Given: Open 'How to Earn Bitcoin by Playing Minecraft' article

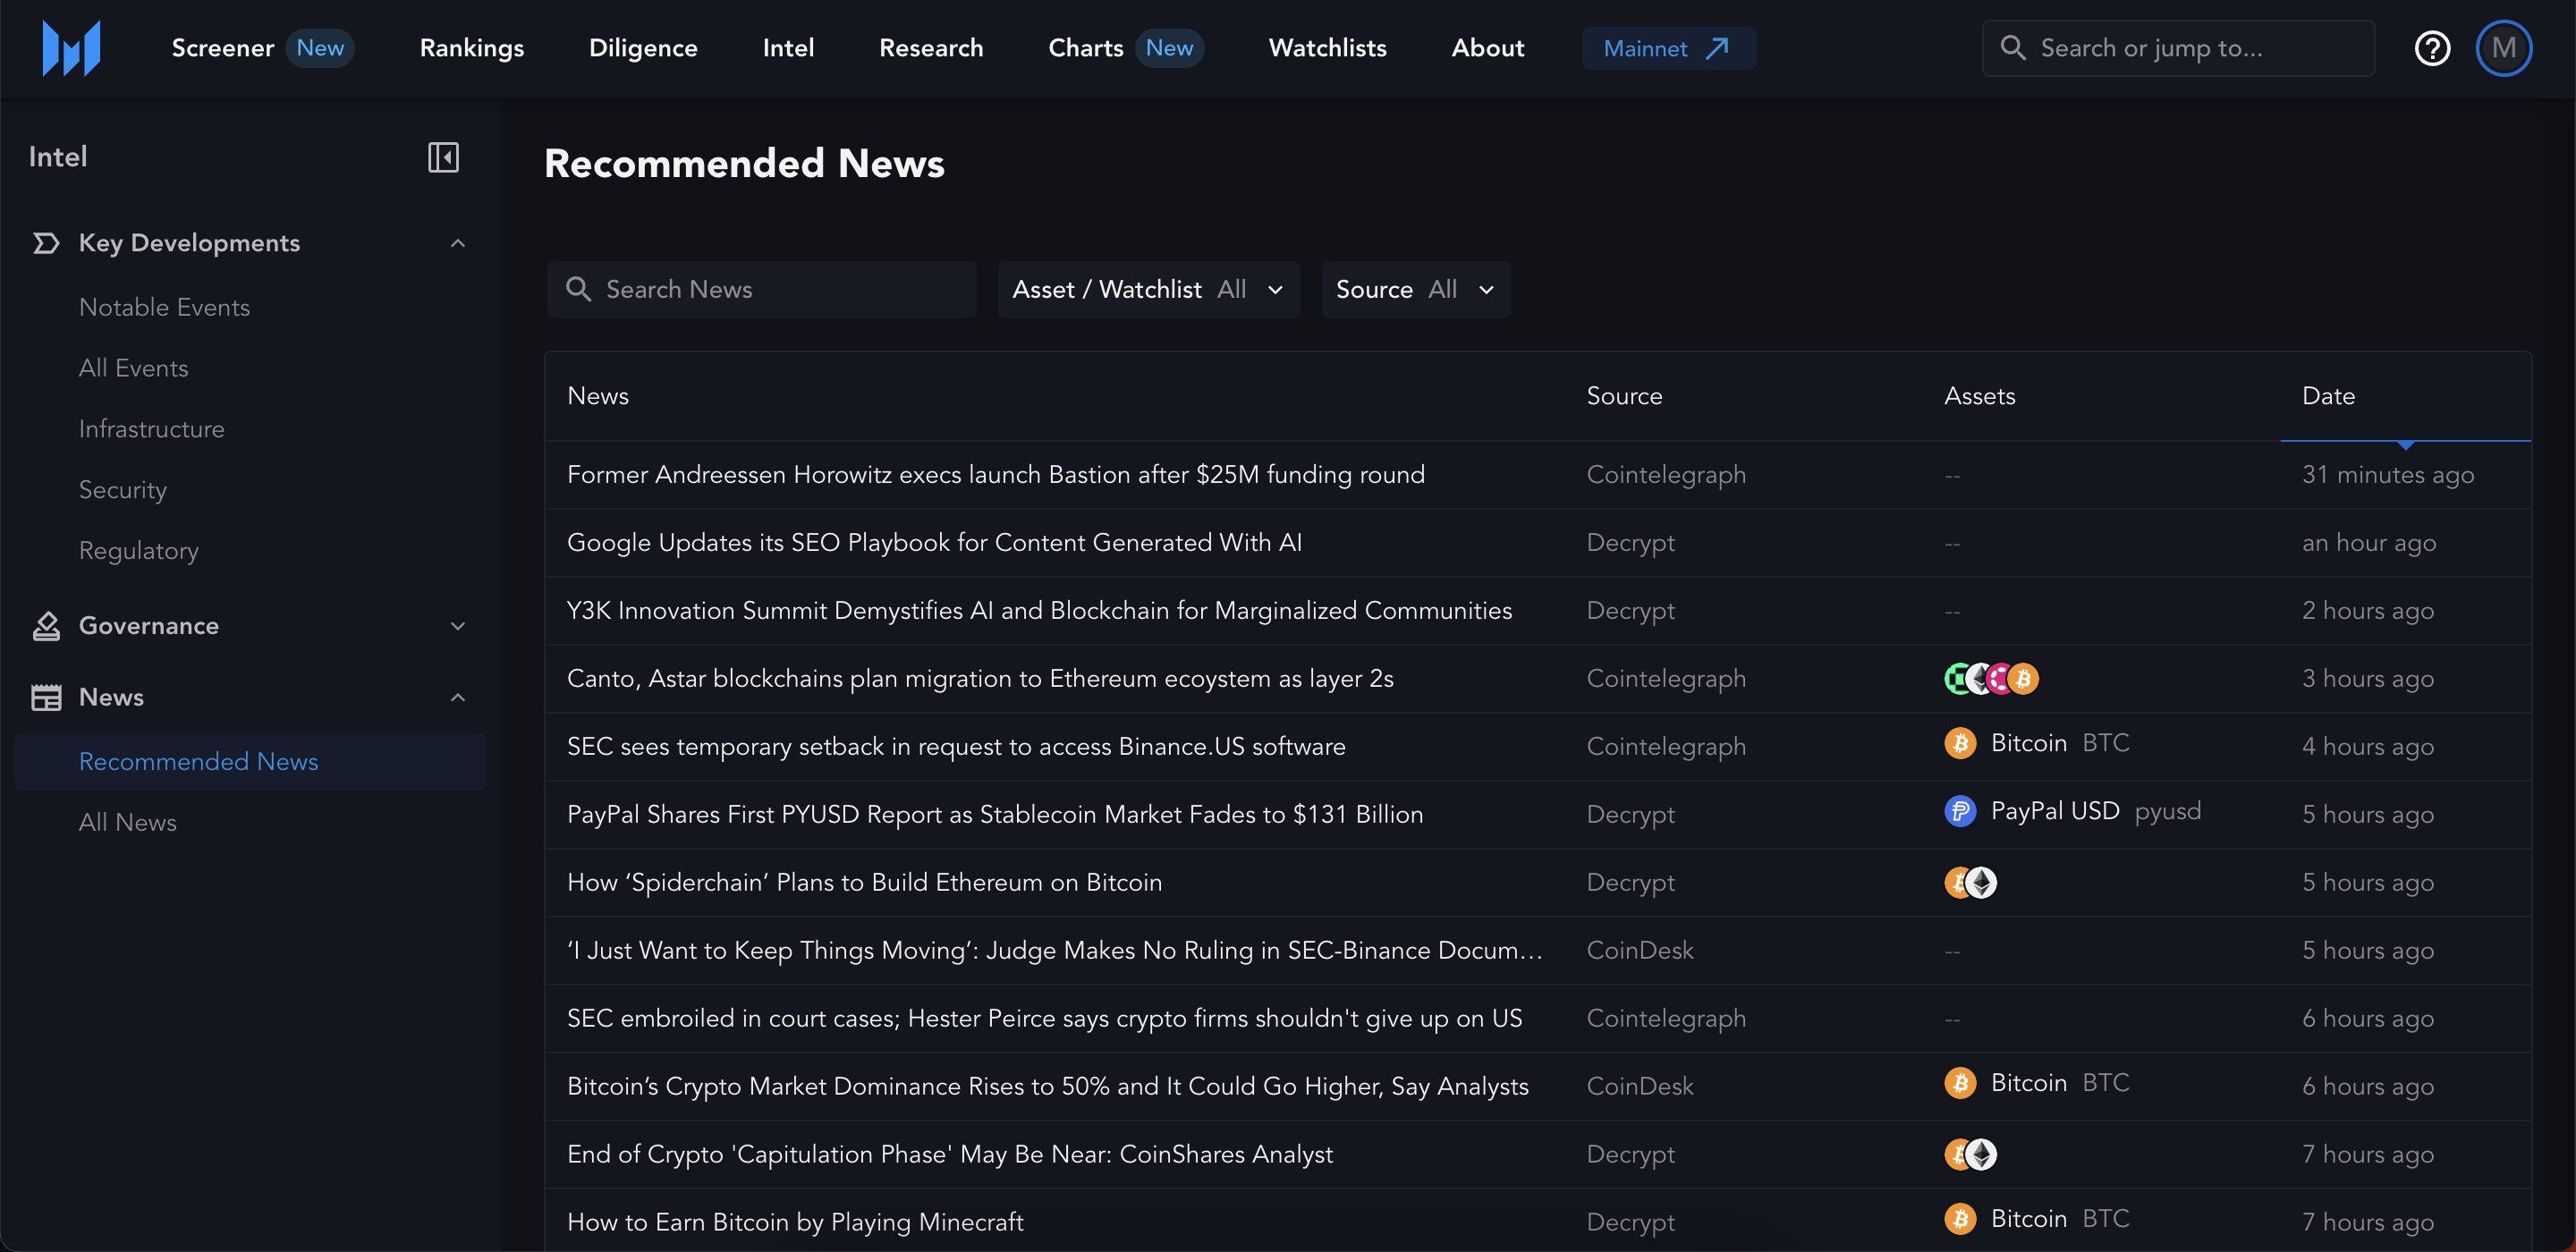Looking at the screenshot, I should [x=795, y=1221].
